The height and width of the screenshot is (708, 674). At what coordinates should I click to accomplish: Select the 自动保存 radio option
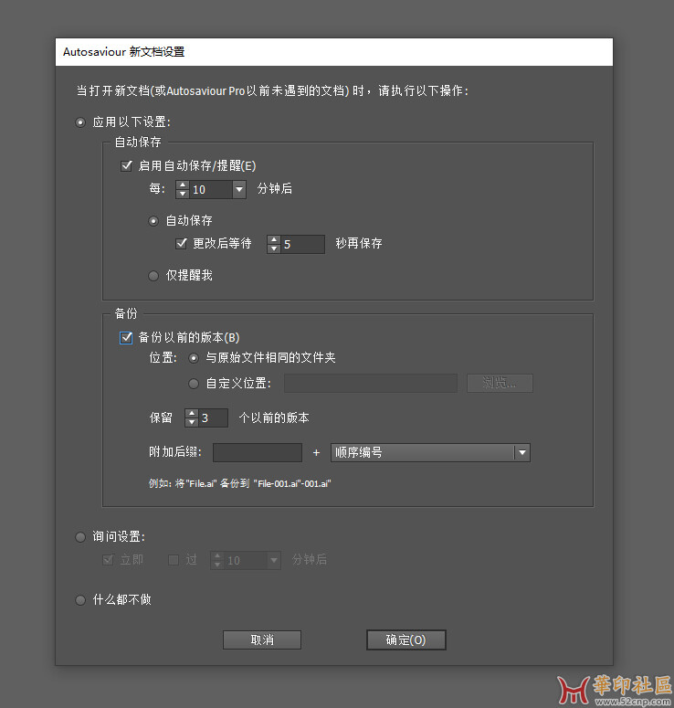coord(153,221)
